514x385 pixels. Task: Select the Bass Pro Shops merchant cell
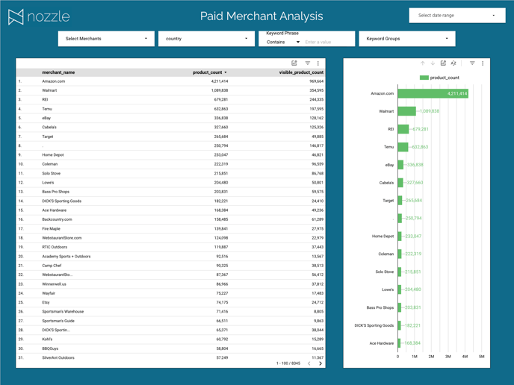(55, 192)
